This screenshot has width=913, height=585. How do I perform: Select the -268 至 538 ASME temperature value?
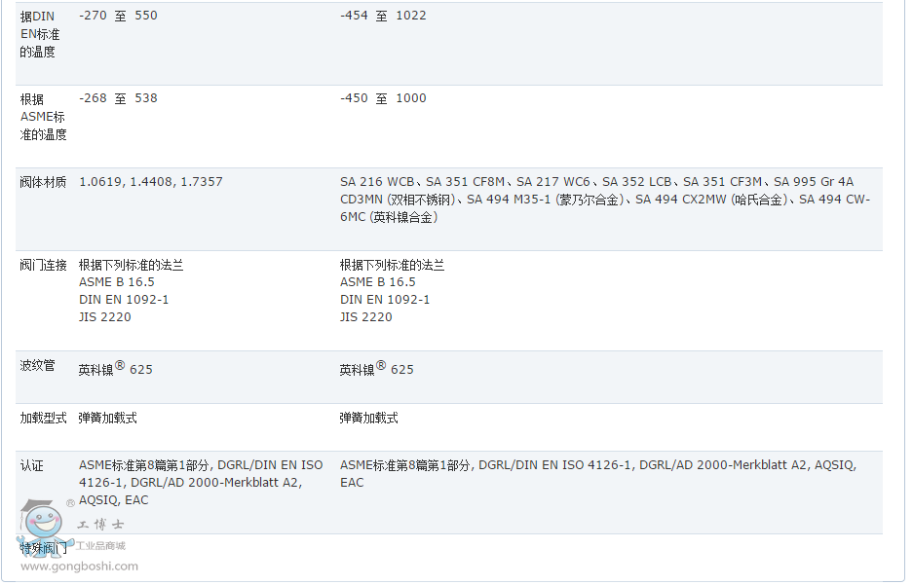coord(118,98)
